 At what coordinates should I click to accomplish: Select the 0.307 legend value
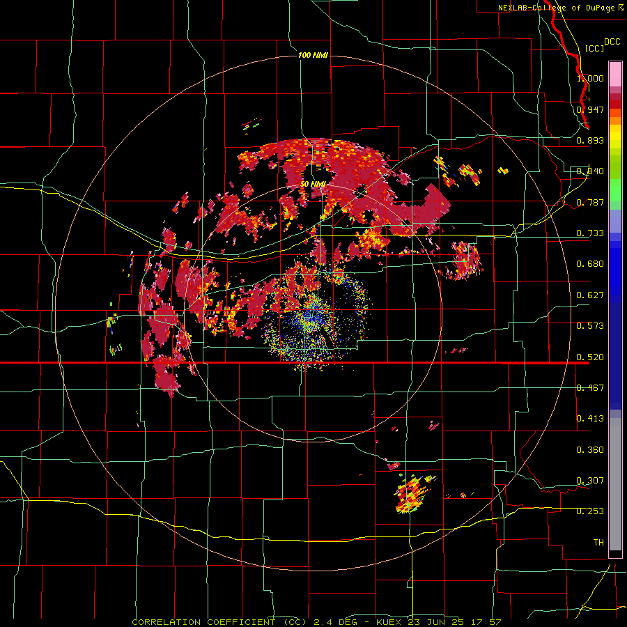pos(590,481)
